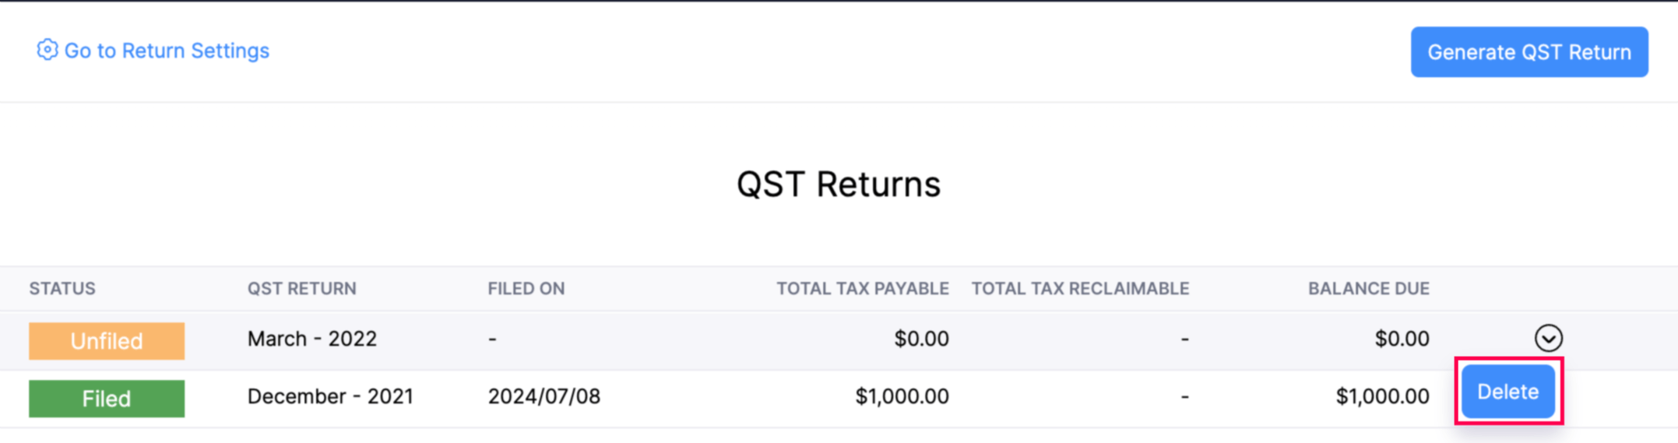Click the green Filed status badge
1678x443 pixels.
coord(107,399)
